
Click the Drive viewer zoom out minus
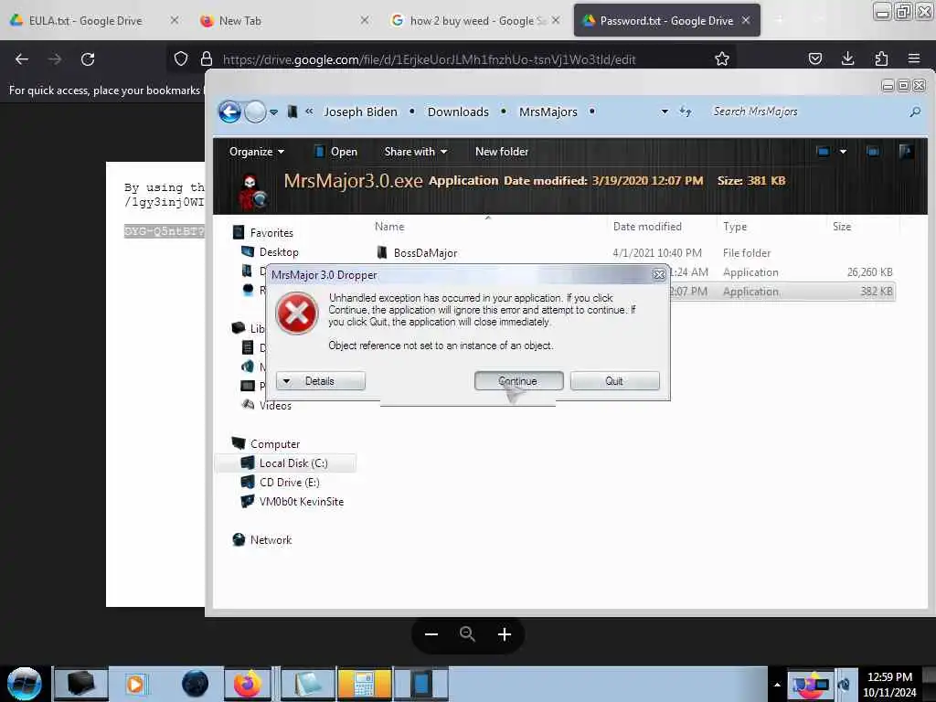431,634
